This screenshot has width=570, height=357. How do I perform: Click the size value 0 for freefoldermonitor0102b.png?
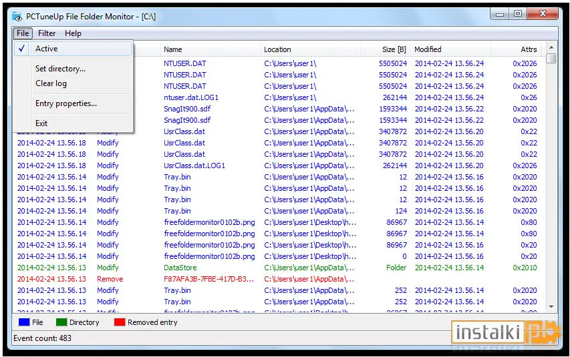point(404,256)
